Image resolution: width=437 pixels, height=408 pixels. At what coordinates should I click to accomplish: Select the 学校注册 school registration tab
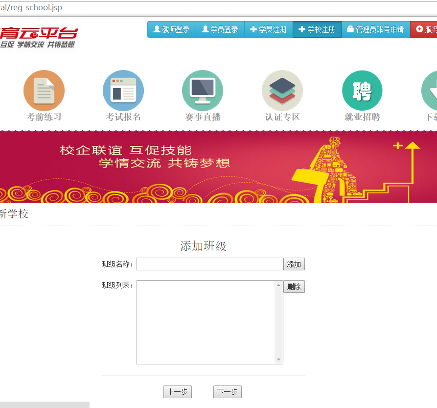click(x=317, y=29)
